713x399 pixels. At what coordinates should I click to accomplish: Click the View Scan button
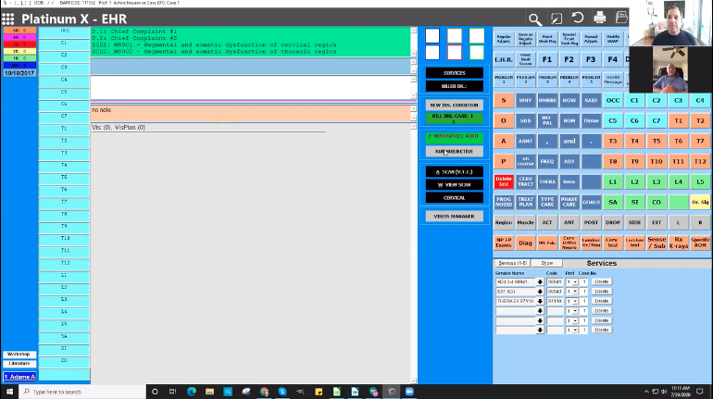tap(455, 185)
